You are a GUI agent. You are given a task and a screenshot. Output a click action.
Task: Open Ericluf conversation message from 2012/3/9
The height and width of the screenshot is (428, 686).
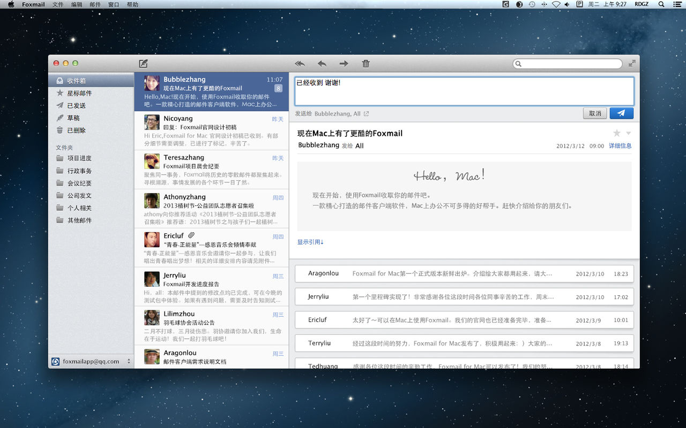point(464,320)
